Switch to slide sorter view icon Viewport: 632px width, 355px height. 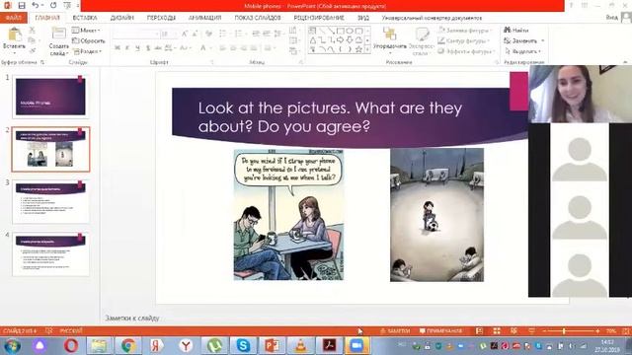[x=497, y=331]
